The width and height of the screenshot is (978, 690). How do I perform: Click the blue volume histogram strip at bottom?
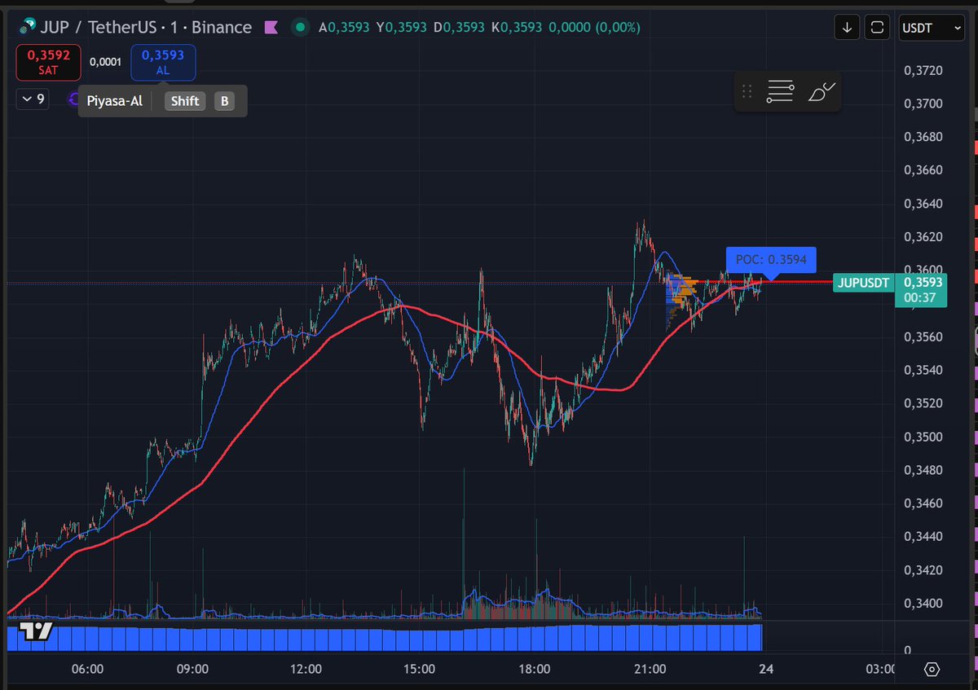pos(385,637)
